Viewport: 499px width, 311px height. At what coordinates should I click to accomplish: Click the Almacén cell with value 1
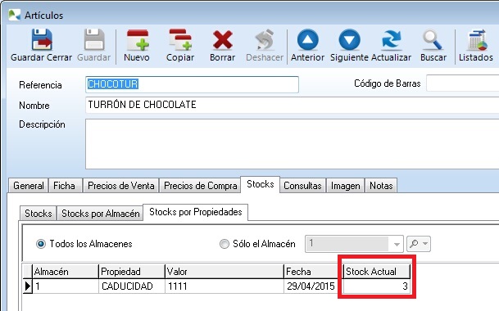66,286
